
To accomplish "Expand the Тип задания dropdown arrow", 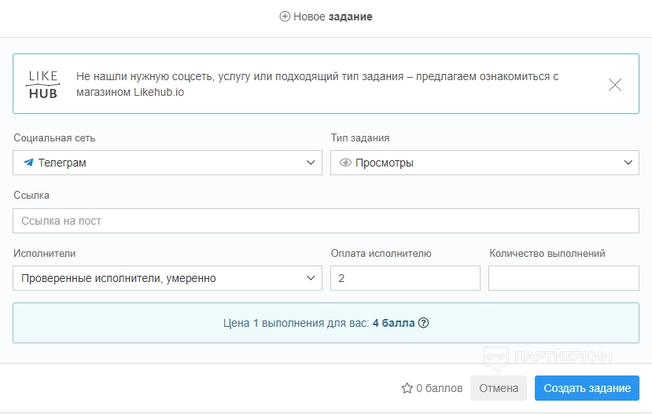I will [x=628, y=163].
